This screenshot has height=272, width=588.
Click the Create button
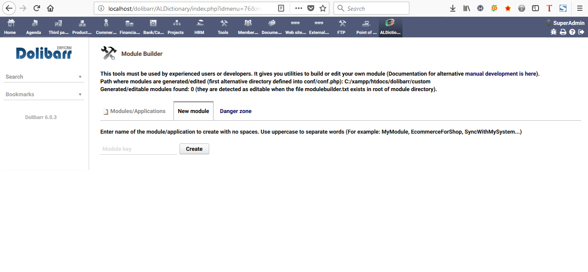click(x=194, y=149)
